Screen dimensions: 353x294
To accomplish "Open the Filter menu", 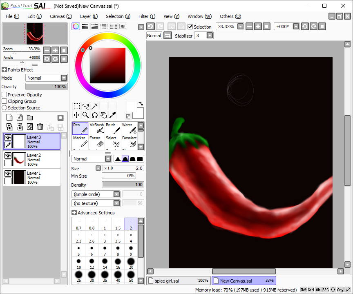I will point(147,16).
